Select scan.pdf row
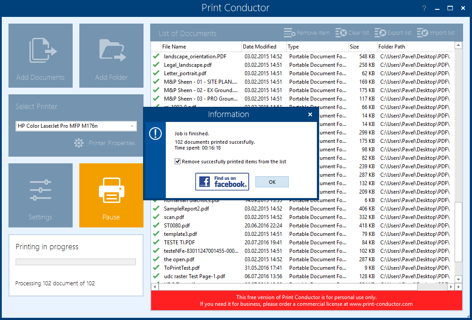 tap(302, 217)
